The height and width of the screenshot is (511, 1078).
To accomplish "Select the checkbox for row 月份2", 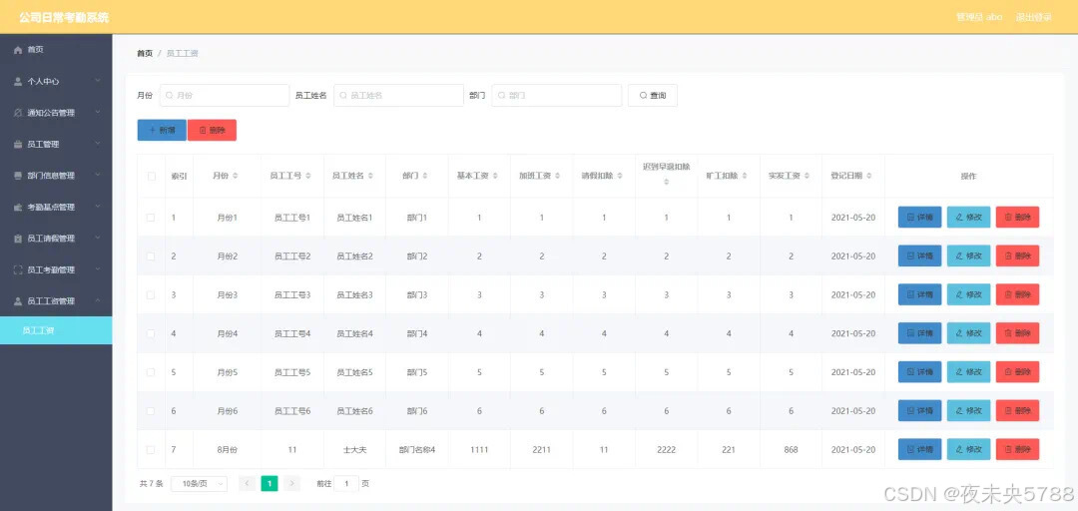I will click(x=152, y=255).
